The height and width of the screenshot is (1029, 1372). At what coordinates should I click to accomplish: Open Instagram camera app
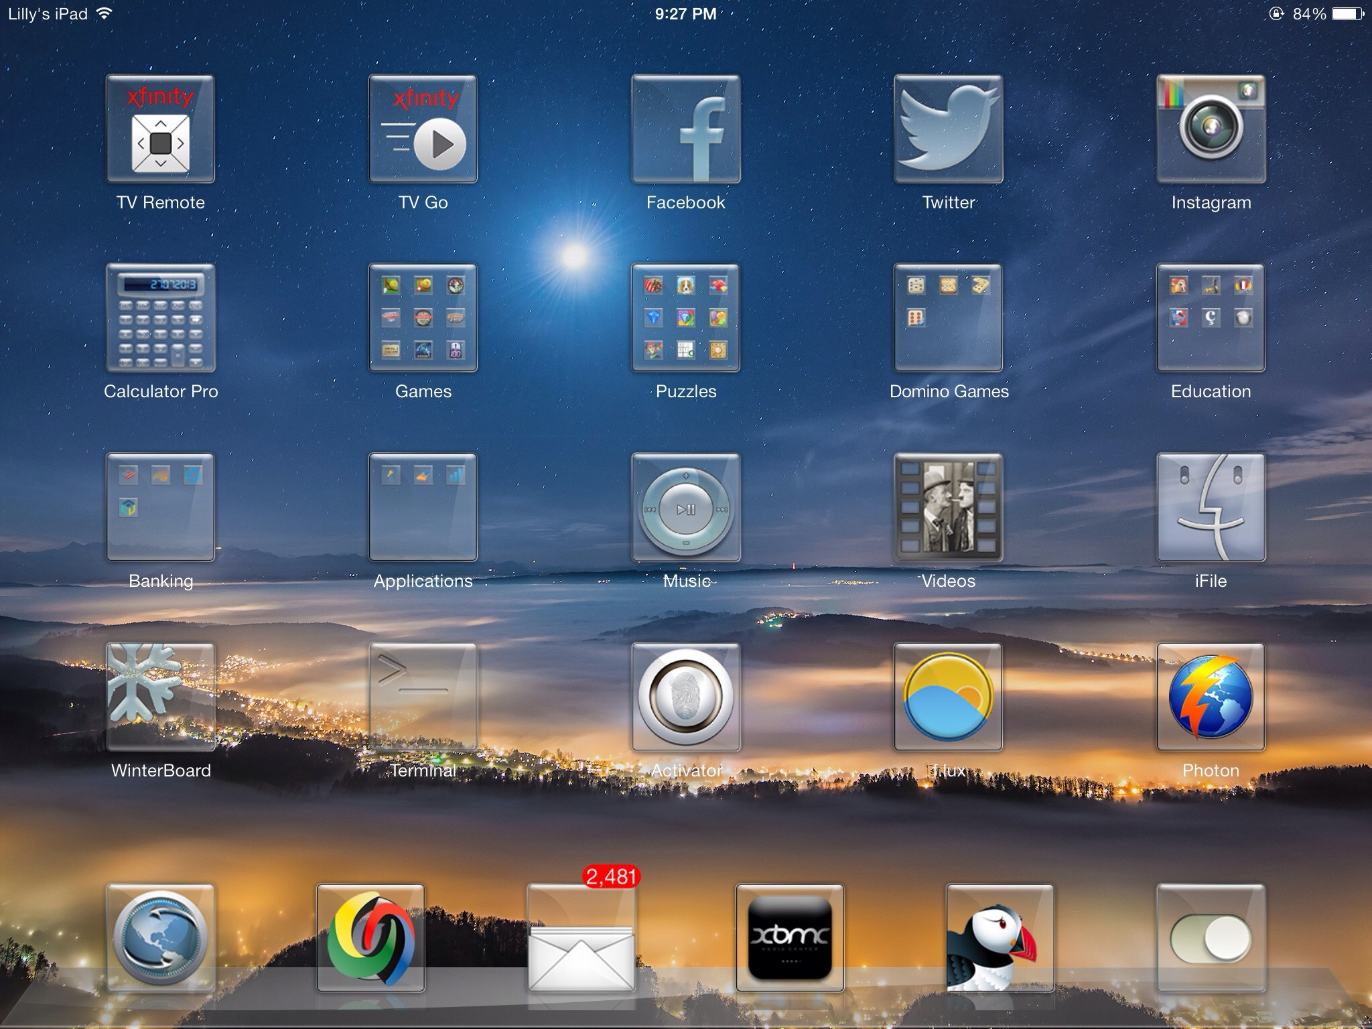point(1211,129)
